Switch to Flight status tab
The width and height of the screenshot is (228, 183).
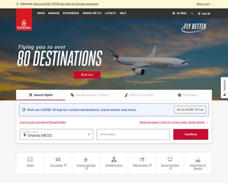[x=187, y=95]
